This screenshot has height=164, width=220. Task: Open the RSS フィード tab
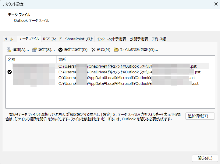52,39
